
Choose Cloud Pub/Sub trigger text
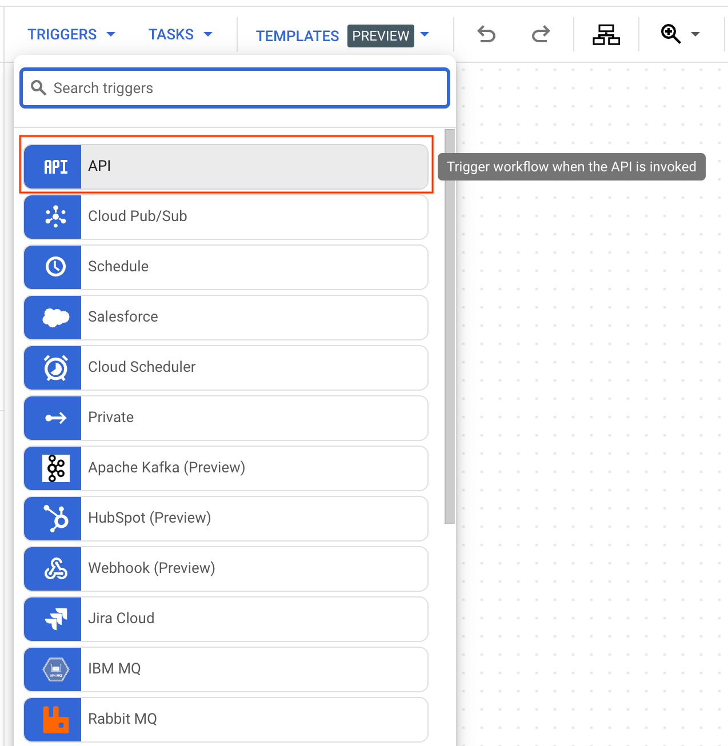138,216
